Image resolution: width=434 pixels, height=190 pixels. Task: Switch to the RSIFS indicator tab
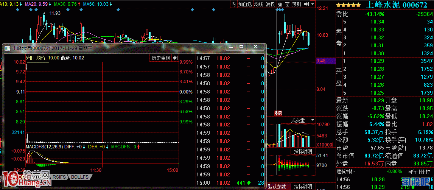59,177
